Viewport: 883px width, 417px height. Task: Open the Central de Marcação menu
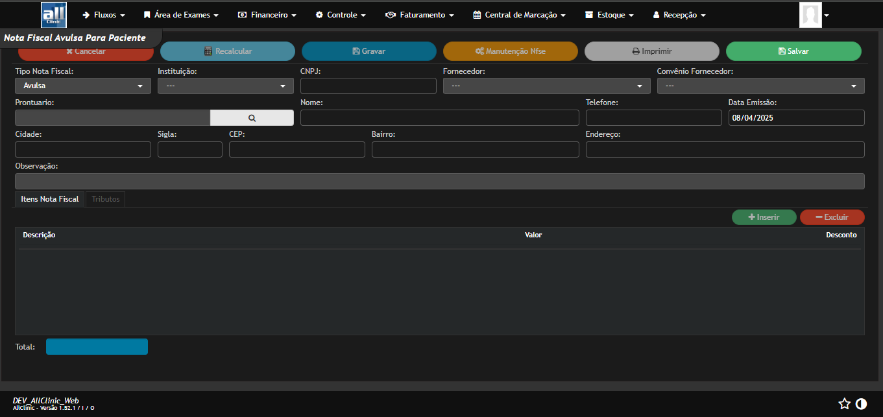(x=519, y=15)
